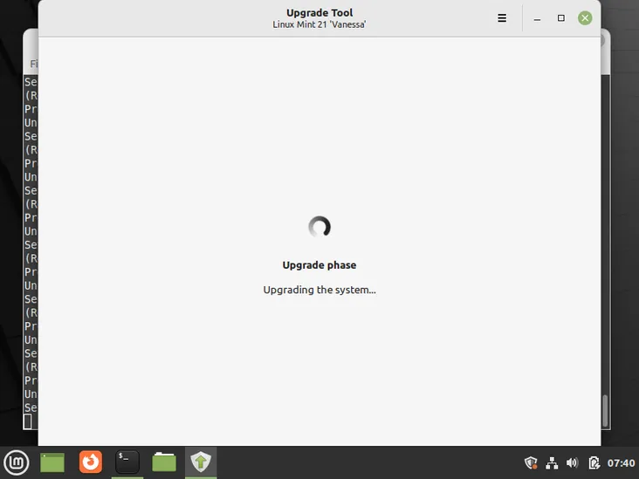Open the calendar from the 07:40 clock
639x479 pixels.
tap(621, 462)
